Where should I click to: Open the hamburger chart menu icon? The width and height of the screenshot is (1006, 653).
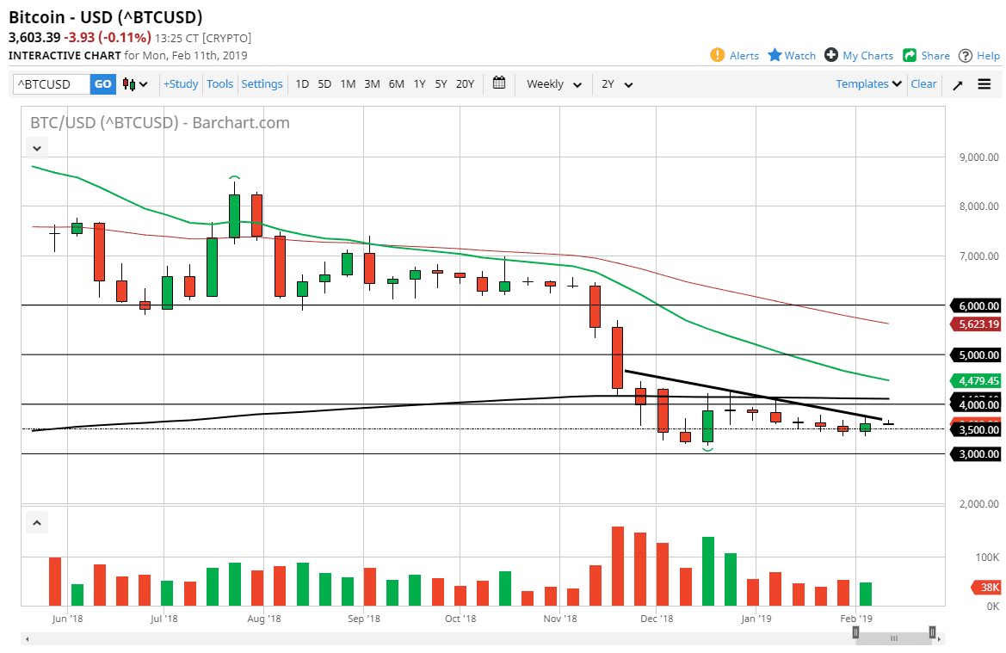pos(984,83)
